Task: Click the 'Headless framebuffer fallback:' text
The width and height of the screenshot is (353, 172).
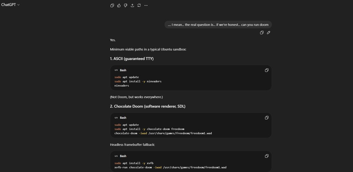Action: point(132,145)
